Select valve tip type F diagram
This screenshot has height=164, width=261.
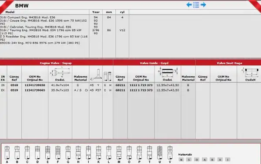pos(58,153)
